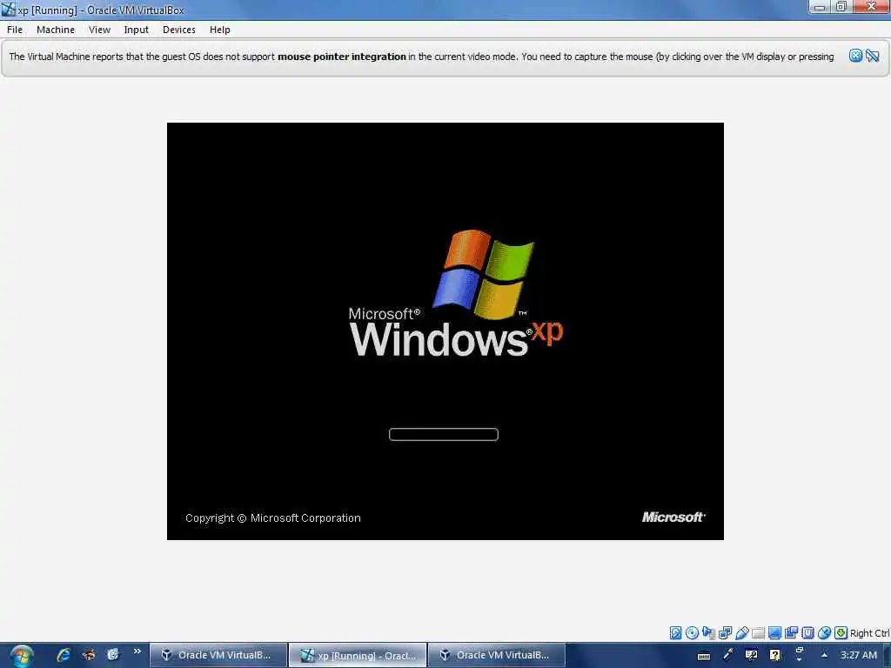
Task: Open the Input menu
Action: point(137,30)
